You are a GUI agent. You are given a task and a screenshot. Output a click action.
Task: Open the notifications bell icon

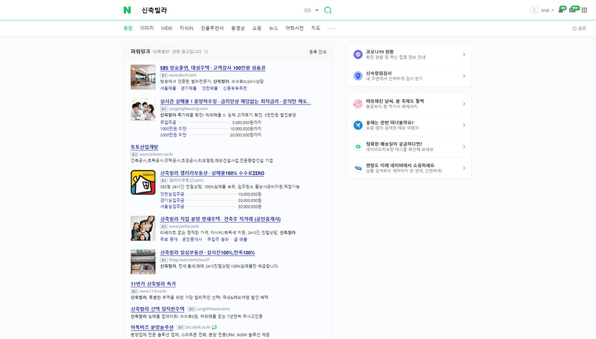pos(562,9)
